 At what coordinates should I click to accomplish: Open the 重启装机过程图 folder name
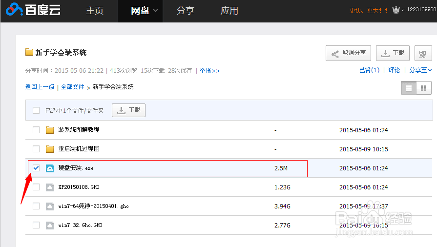tap(79, 149)
